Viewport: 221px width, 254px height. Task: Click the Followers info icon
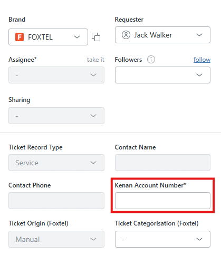[151, 60]
